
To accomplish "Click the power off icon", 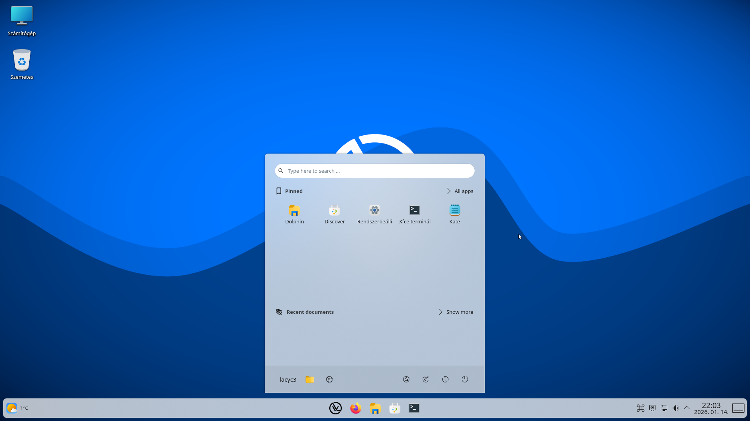I will click(x=465, y=379).
